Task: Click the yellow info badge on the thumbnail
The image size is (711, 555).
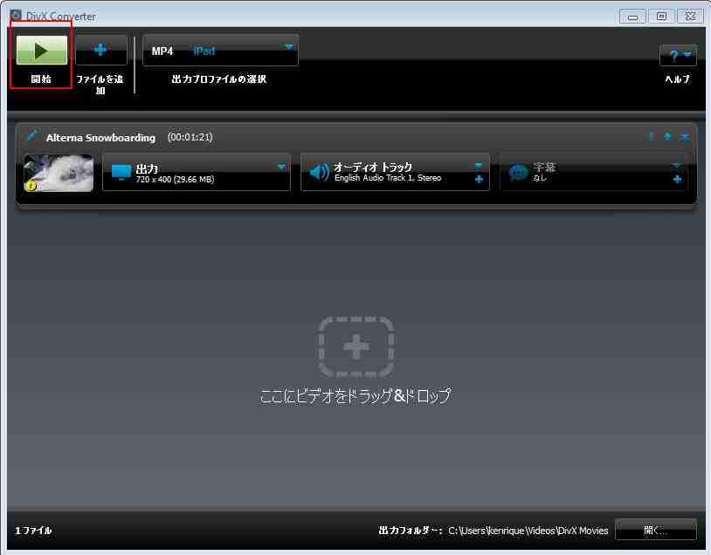Action: [x=31, y=186]
